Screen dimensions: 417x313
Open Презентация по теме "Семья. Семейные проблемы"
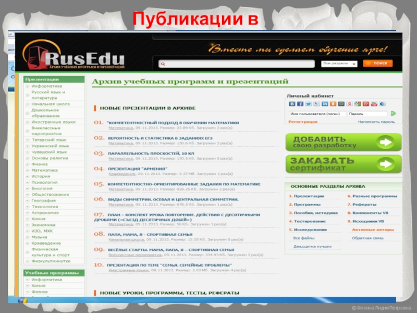point(169,265)
